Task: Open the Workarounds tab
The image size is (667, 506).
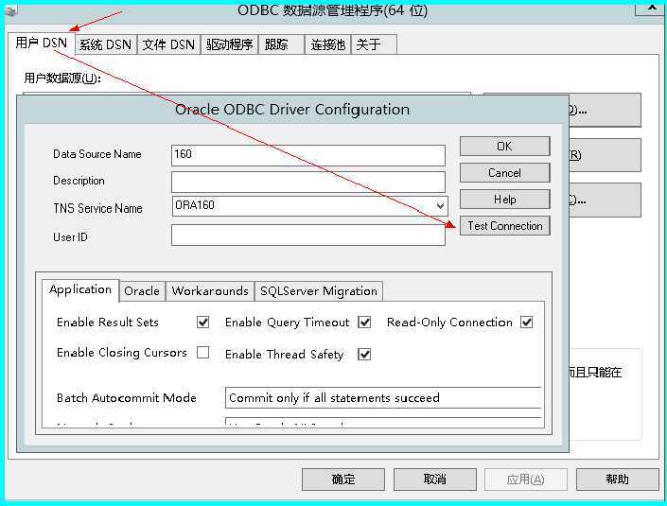Action: click(x=210, y=291)
